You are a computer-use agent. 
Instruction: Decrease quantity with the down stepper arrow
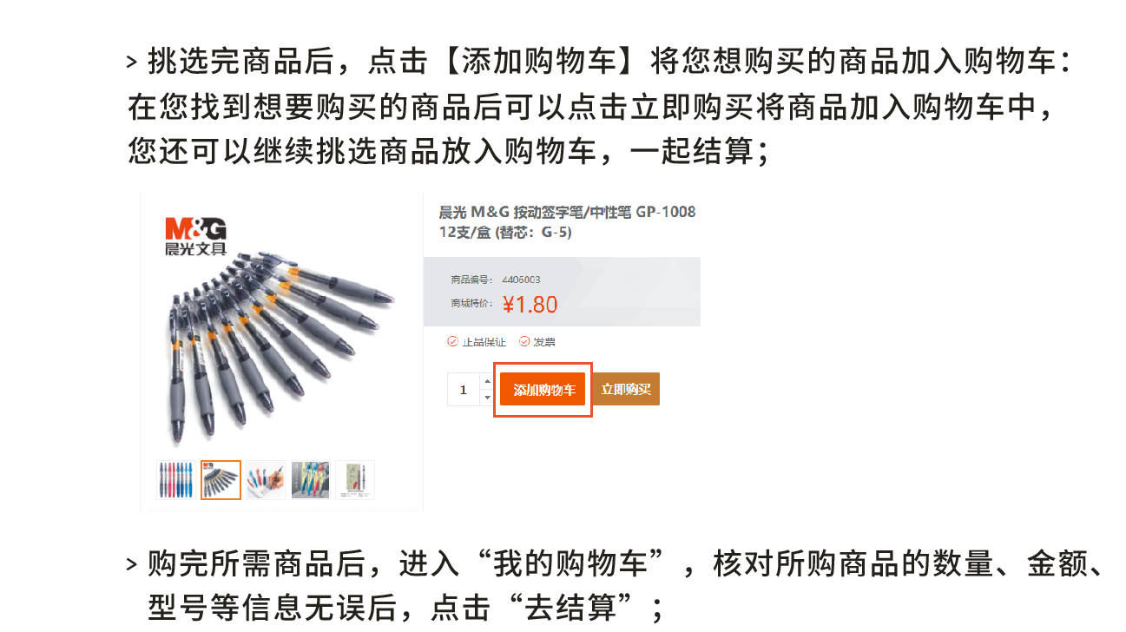click(486, 397)
